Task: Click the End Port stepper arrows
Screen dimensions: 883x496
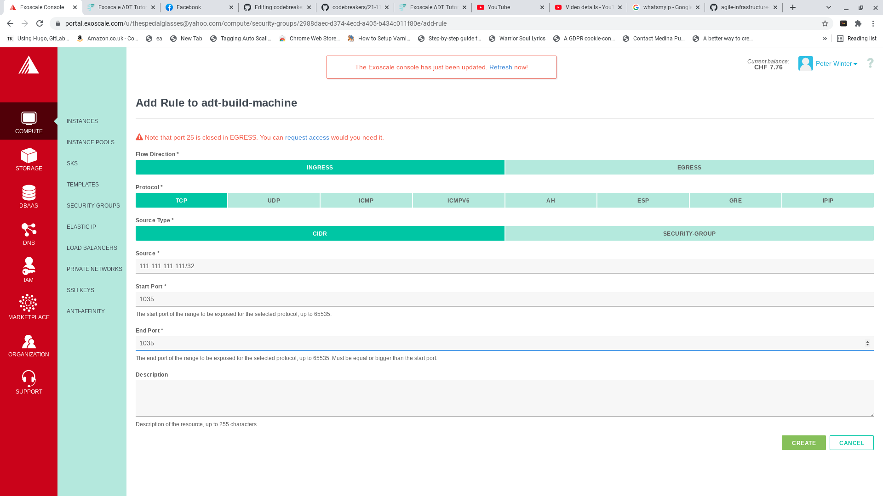Action: (867, 344)
